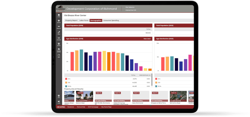250x117 pixels.
Task: Click the Login icon in sidebar
Action: click(59, 102)
